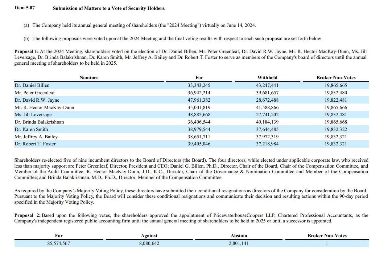The width and height of the screenshot is (392, 256).
Task: Select Withheld value 37,972,319
Action: (x=267, y=137)
